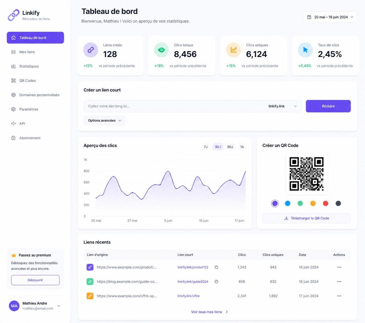
Task: Click the green icon of guide link row
Action: point(90,281)
